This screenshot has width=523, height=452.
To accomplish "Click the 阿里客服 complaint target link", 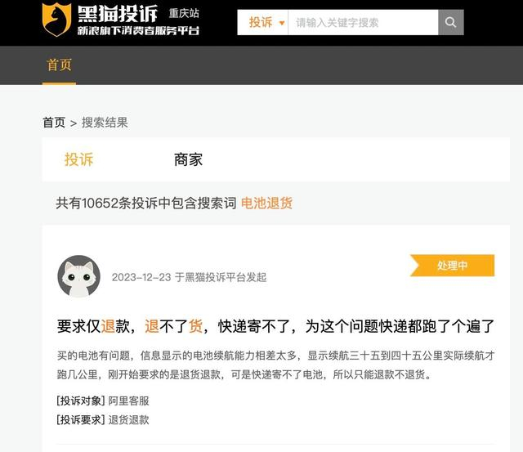I will point(128,401).
